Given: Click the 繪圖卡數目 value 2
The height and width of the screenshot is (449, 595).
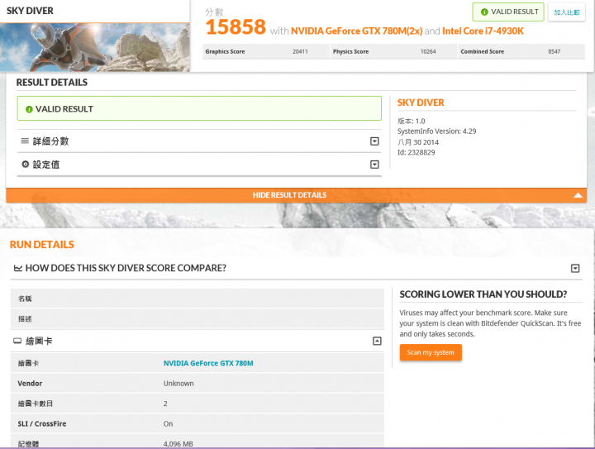Looking at the screenshot, I should 165,404.
